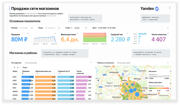Click the up arrow in table breadcrumb
The height and width of the screenshot is (105, 180).
click(x=14, y=67)
